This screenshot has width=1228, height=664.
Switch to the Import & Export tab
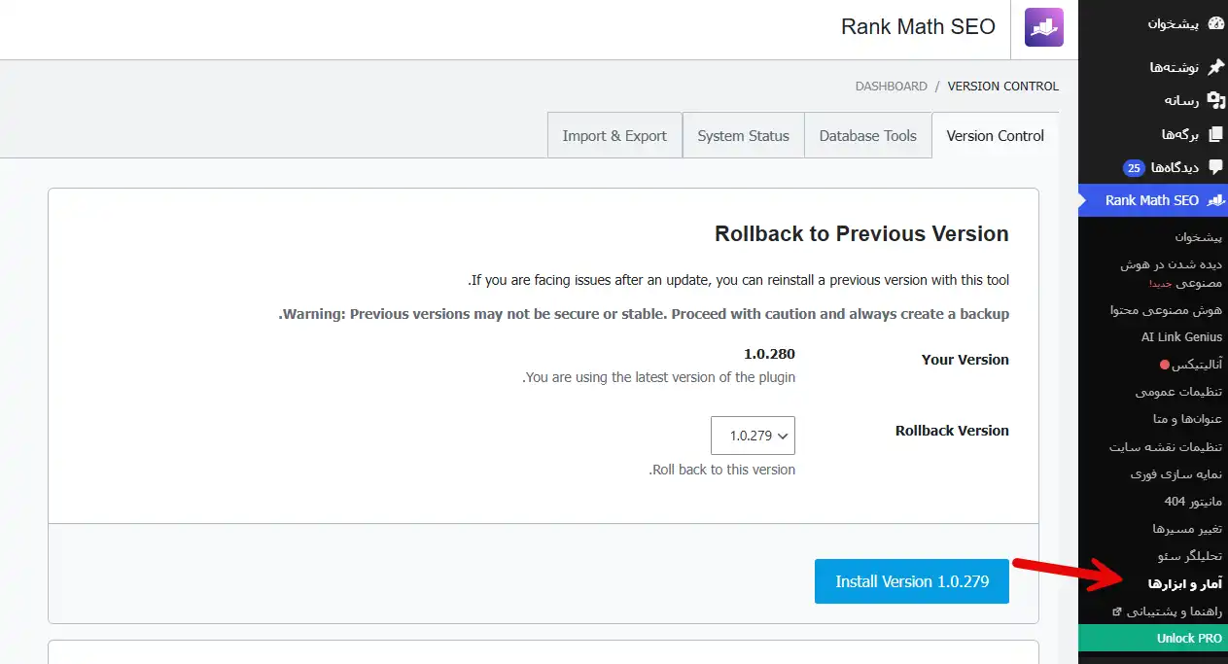[614, 135]
